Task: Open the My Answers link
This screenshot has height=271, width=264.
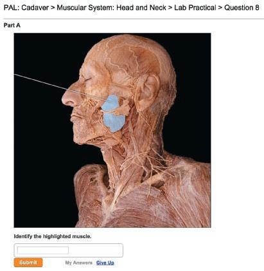Action: pos(79,263)
